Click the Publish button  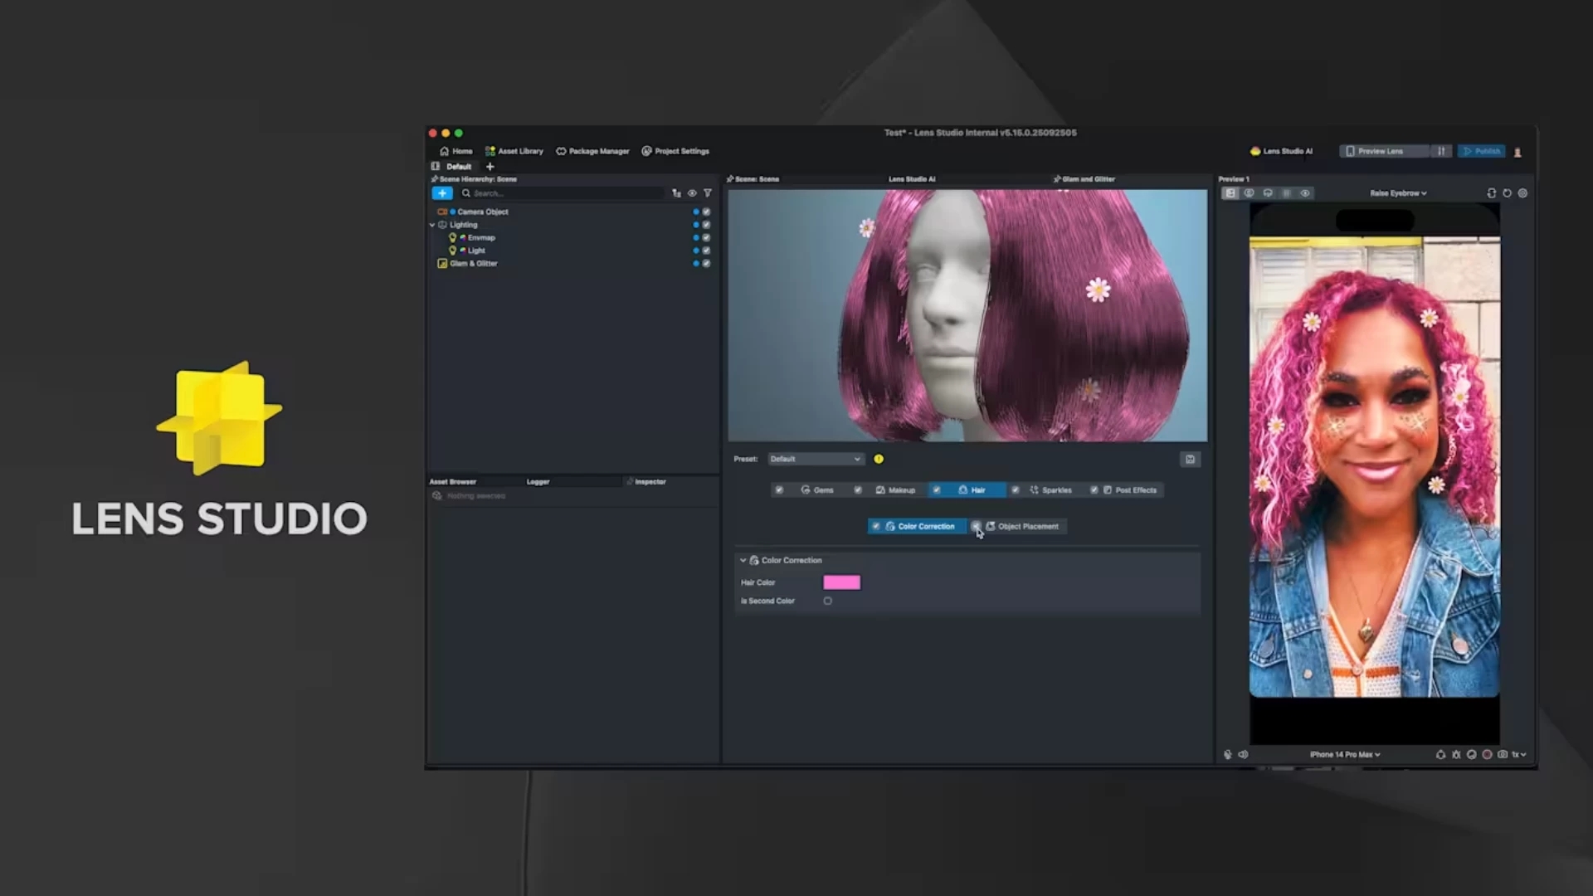point(1481,151)
